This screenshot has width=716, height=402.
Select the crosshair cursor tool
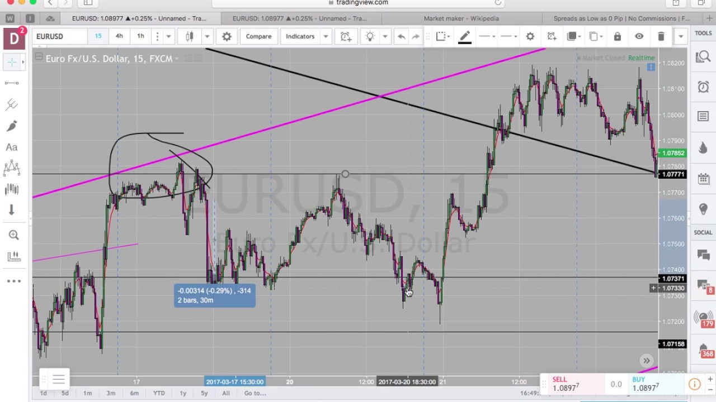pos(12,62)
